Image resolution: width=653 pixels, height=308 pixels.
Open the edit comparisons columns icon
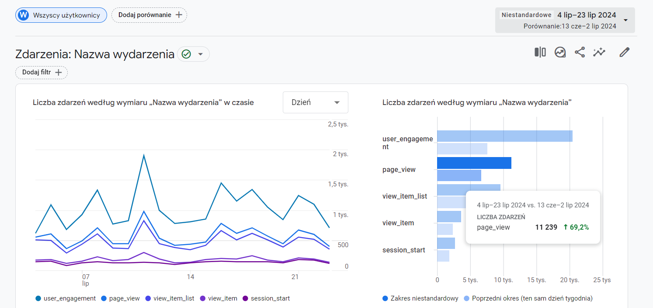point(540,52)
